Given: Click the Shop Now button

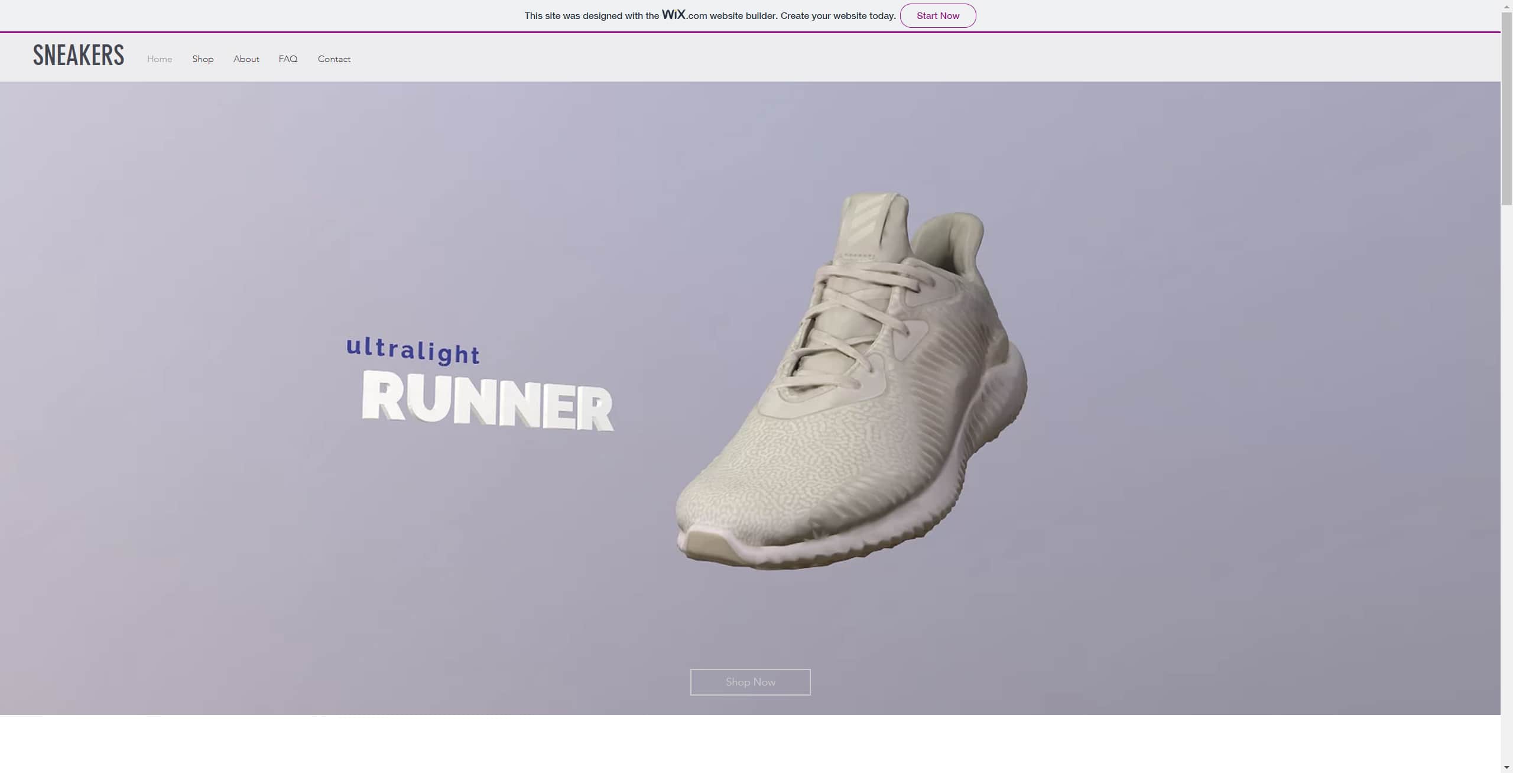Looking at the screenshot, I should coord(750,682).
